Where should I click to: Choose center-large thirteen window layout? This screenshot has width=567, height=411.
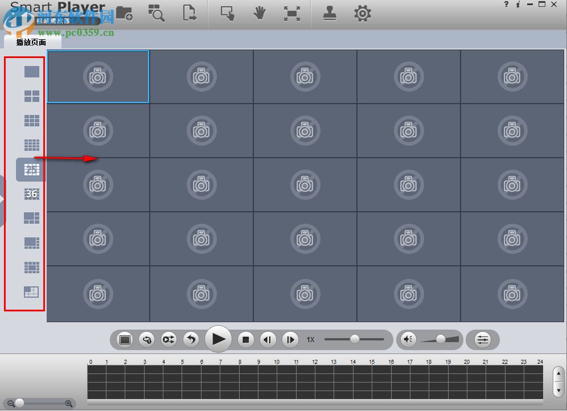(32, 267)
